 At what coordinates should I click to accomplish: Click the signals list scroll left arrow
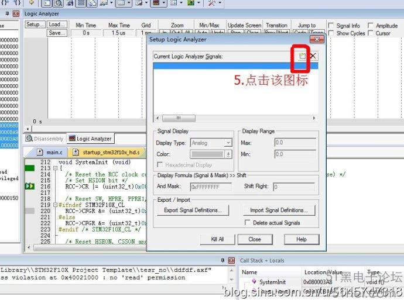point(158,118)
